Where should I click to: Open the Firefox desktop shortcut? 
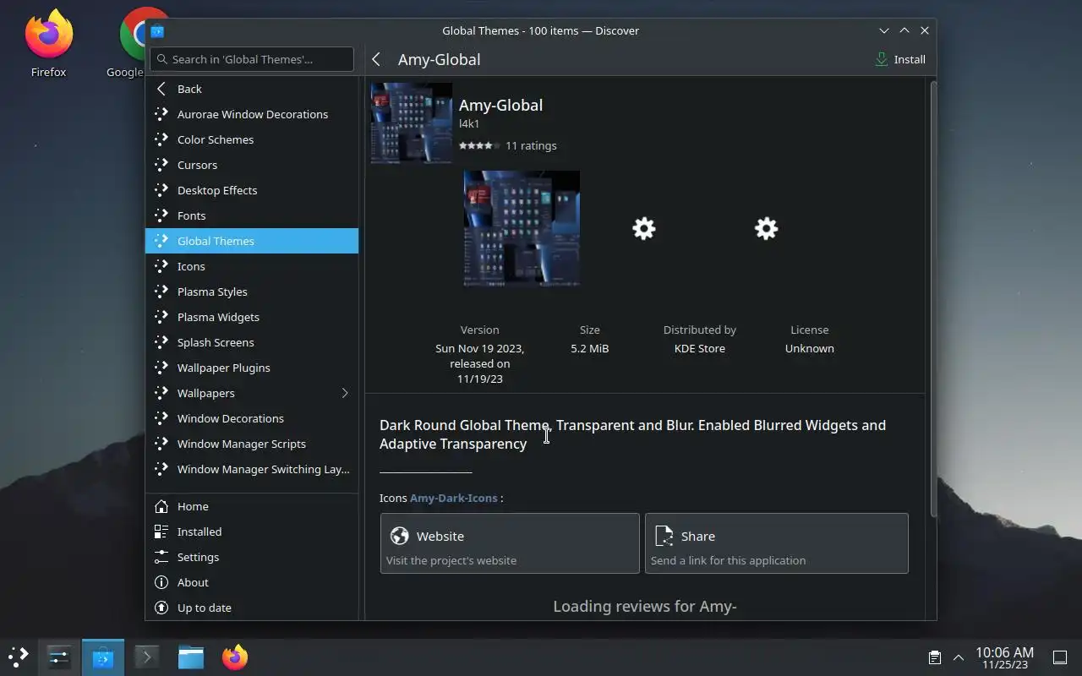point(48,44)
